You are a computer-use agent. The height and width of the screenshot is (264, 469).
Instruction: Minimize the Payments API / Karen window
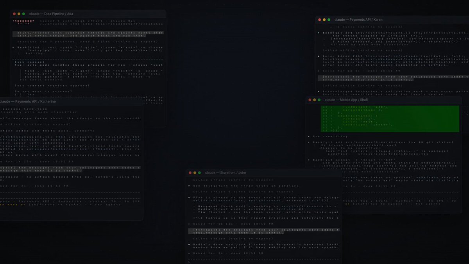(324, 20)
